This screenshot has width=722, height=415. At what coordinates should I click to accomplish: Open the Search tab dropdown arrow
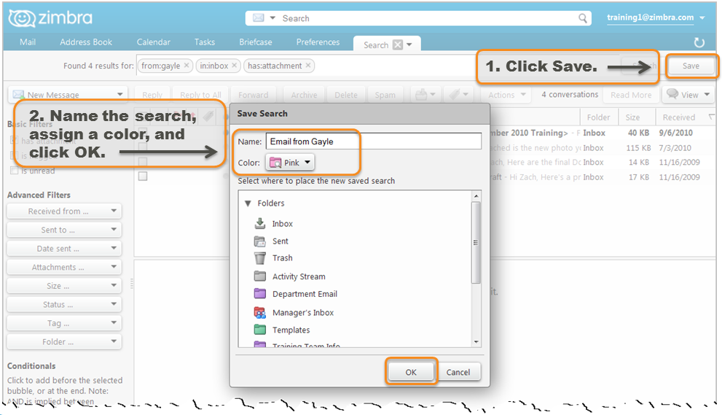pos(409,44)
